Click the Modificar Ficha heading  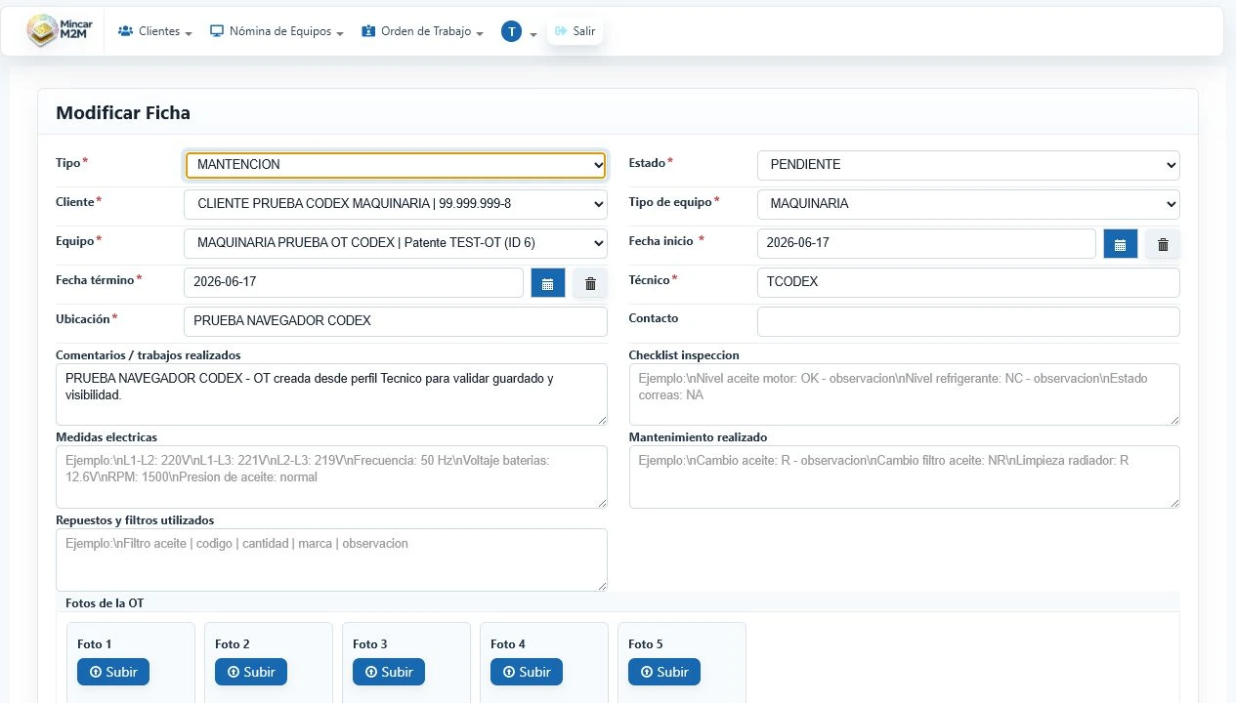(123, 112)
